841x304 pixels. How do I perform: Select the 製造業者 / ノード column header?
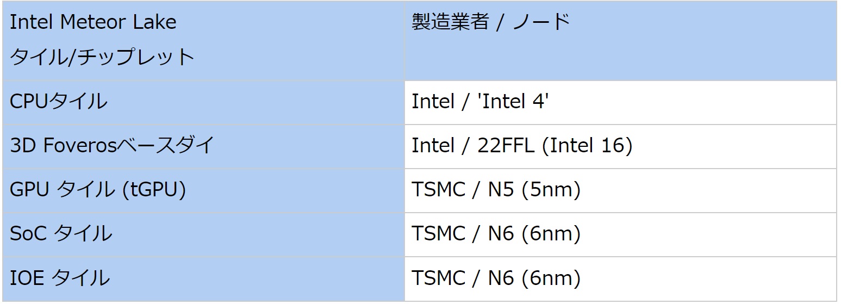[x=490, y=22]
